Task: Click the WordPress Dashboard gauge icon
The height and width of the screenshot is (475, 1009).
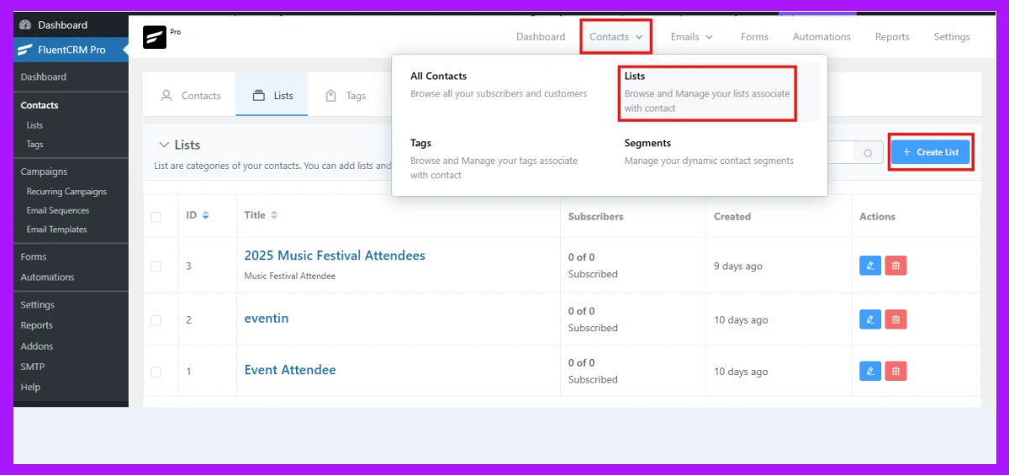Action: (x=25, y=25)
